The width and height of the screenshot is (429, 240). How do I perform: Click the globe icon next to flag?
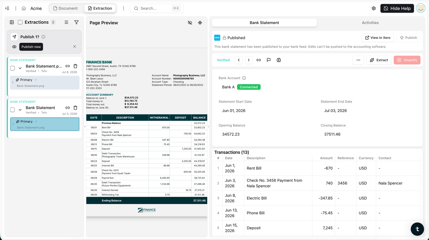click(279, 60)
